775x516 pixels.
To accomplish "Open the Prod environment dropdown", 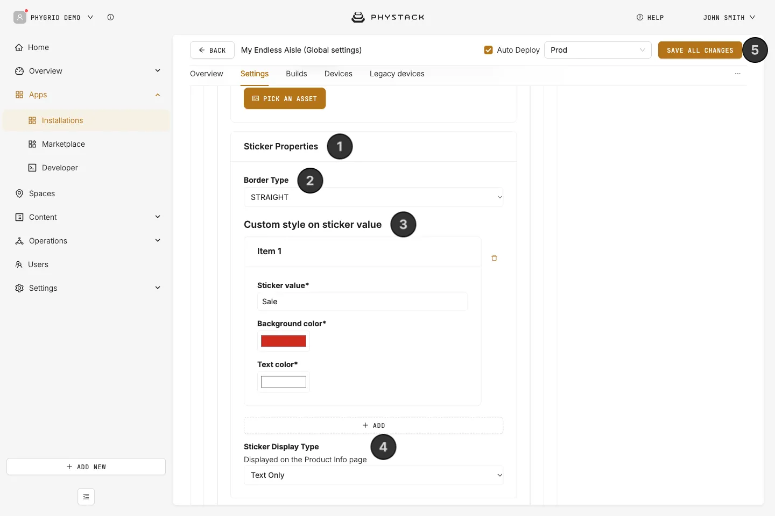I will click(x=598, y=50).
